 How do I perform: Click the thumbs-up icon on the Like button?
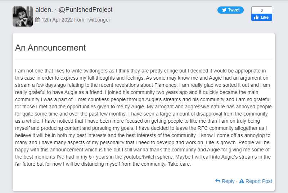[256, 17]
